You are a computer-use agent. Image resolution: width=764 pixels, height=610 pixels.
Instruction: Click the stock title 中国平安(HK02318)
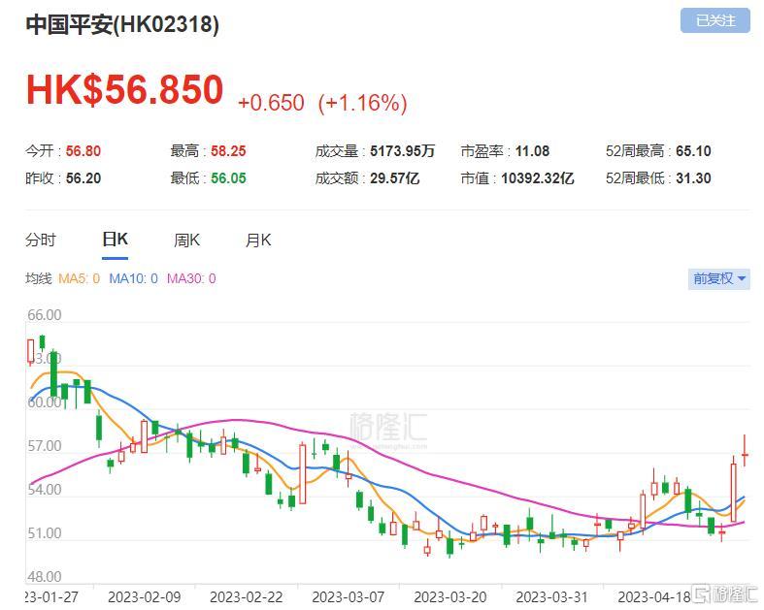(122, 24)
